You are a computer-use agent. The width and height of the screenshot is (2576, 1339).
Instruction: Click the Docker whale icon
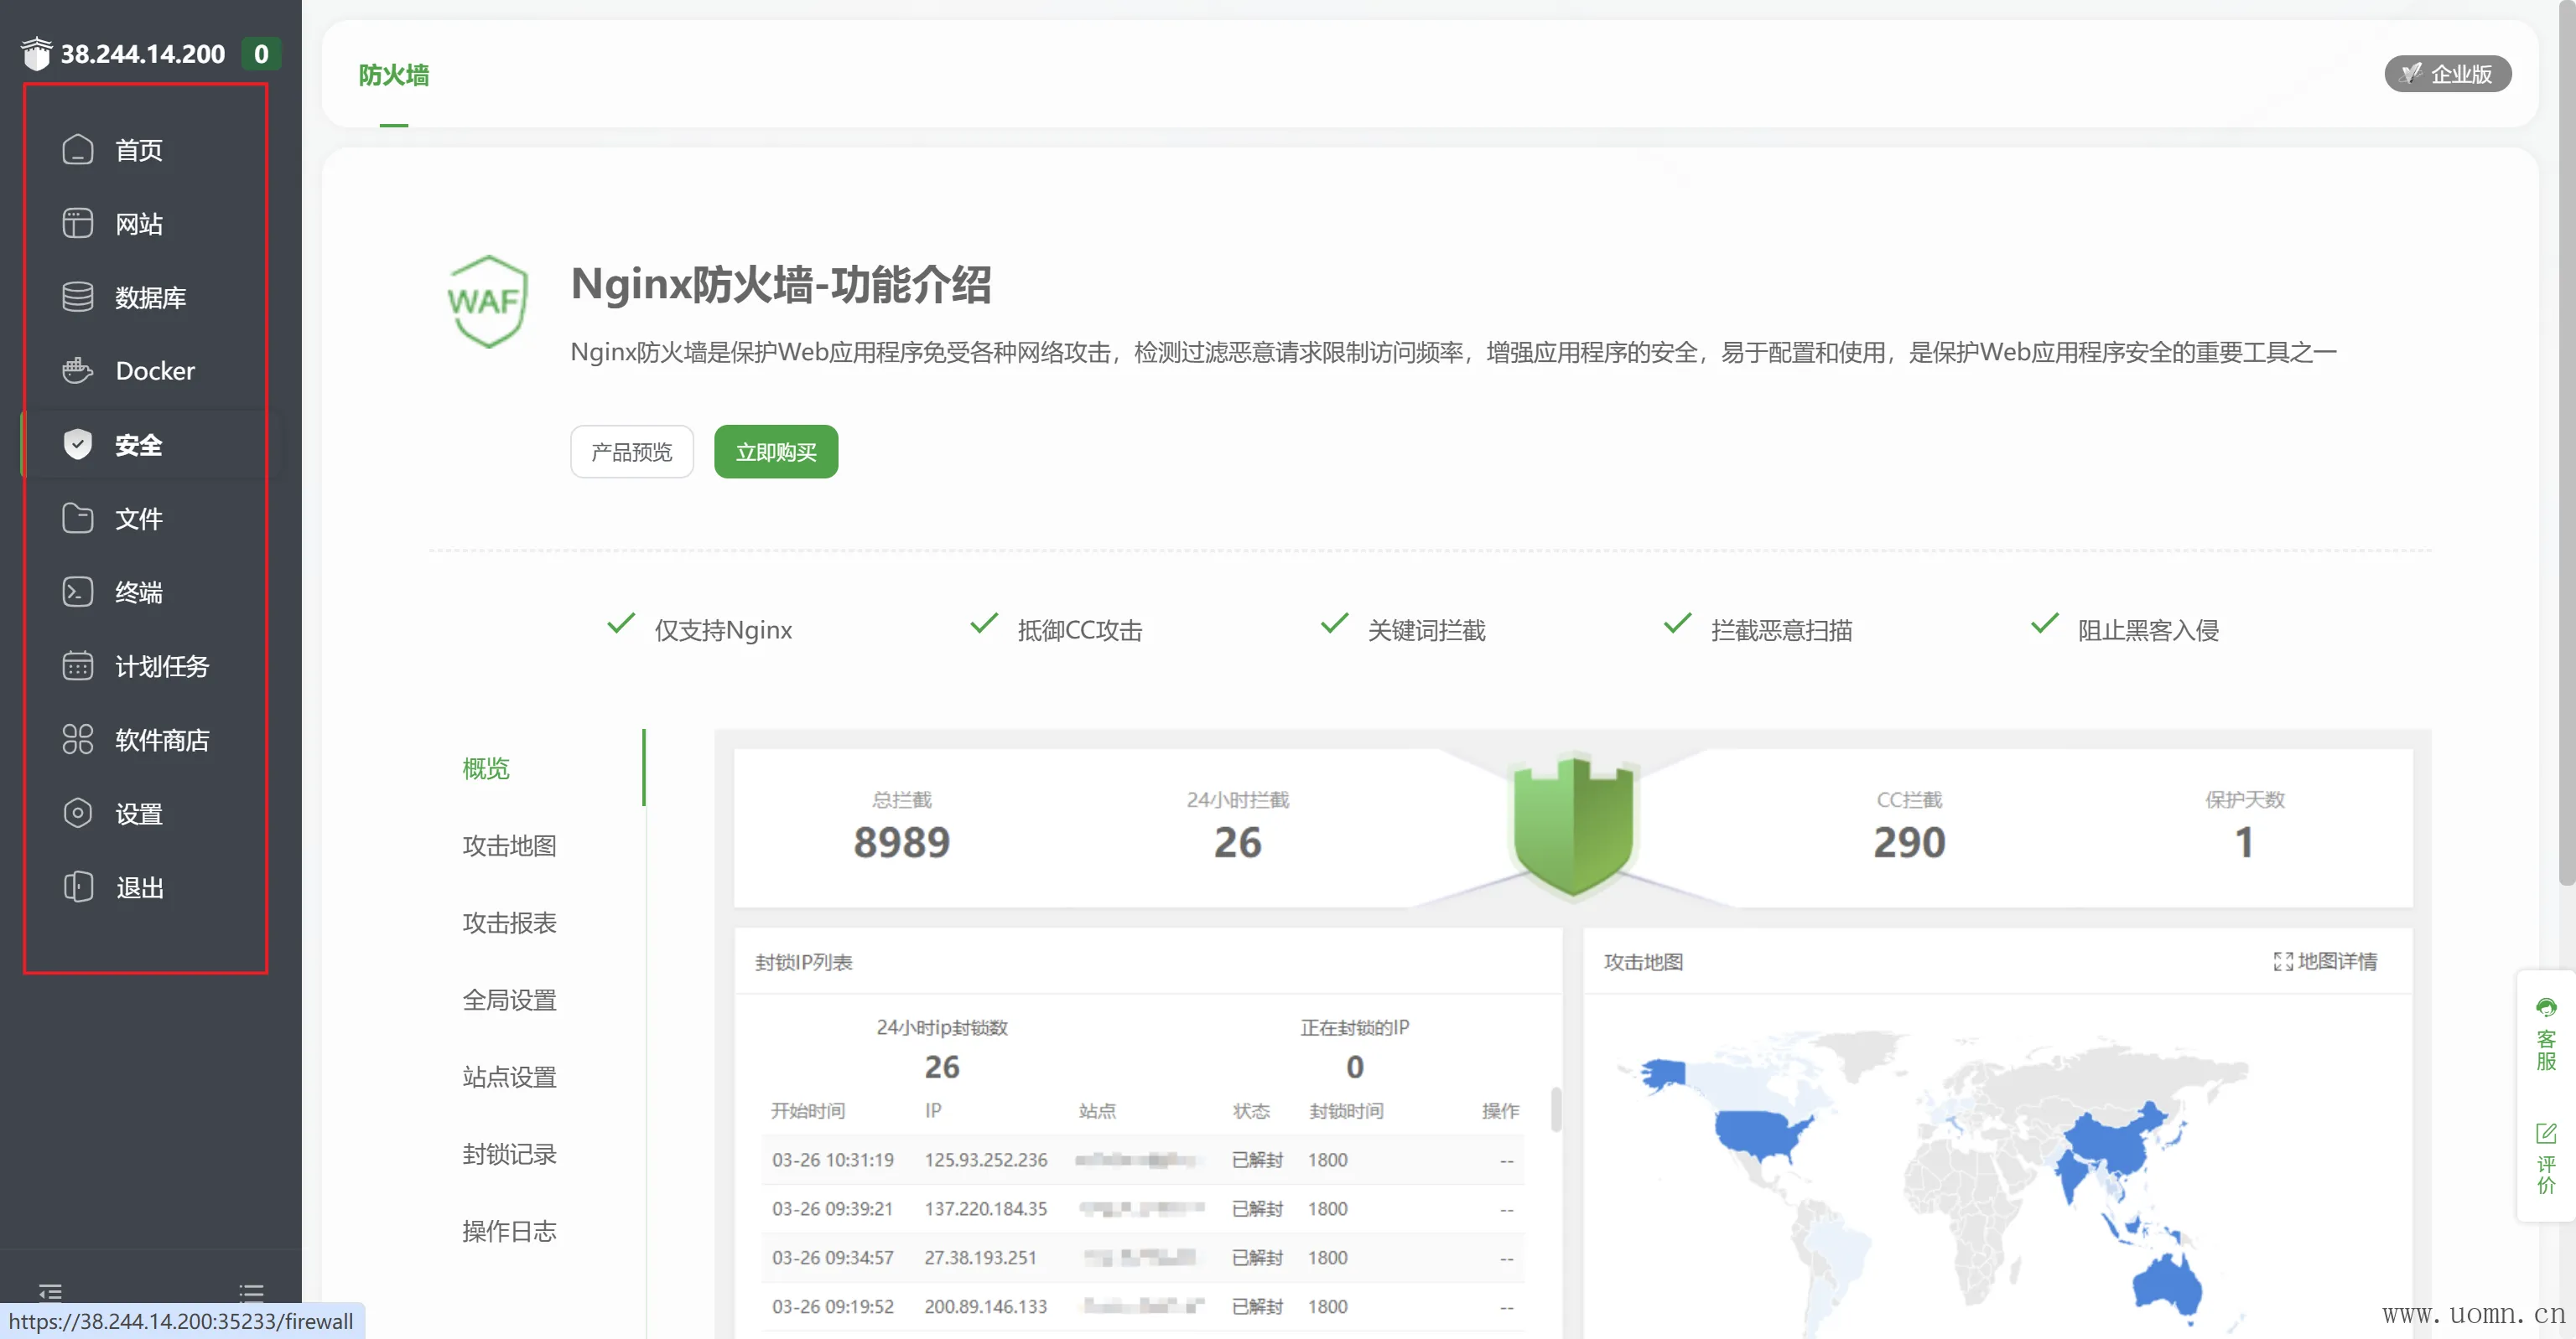click(77, 370)
